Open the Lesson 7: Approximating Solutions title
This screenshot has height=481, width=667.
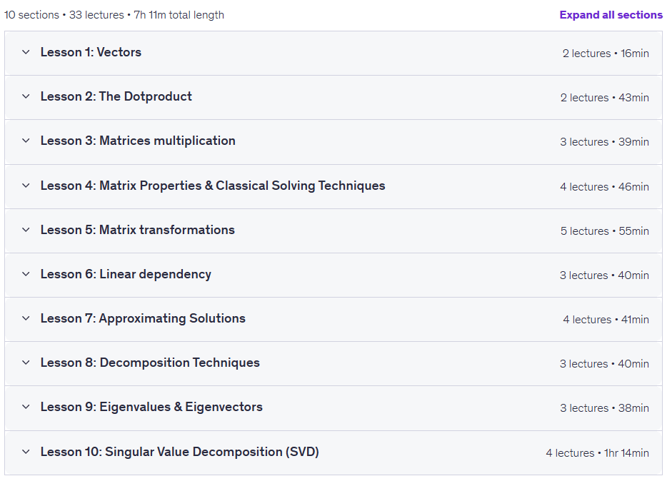click(x=143, y=318)
